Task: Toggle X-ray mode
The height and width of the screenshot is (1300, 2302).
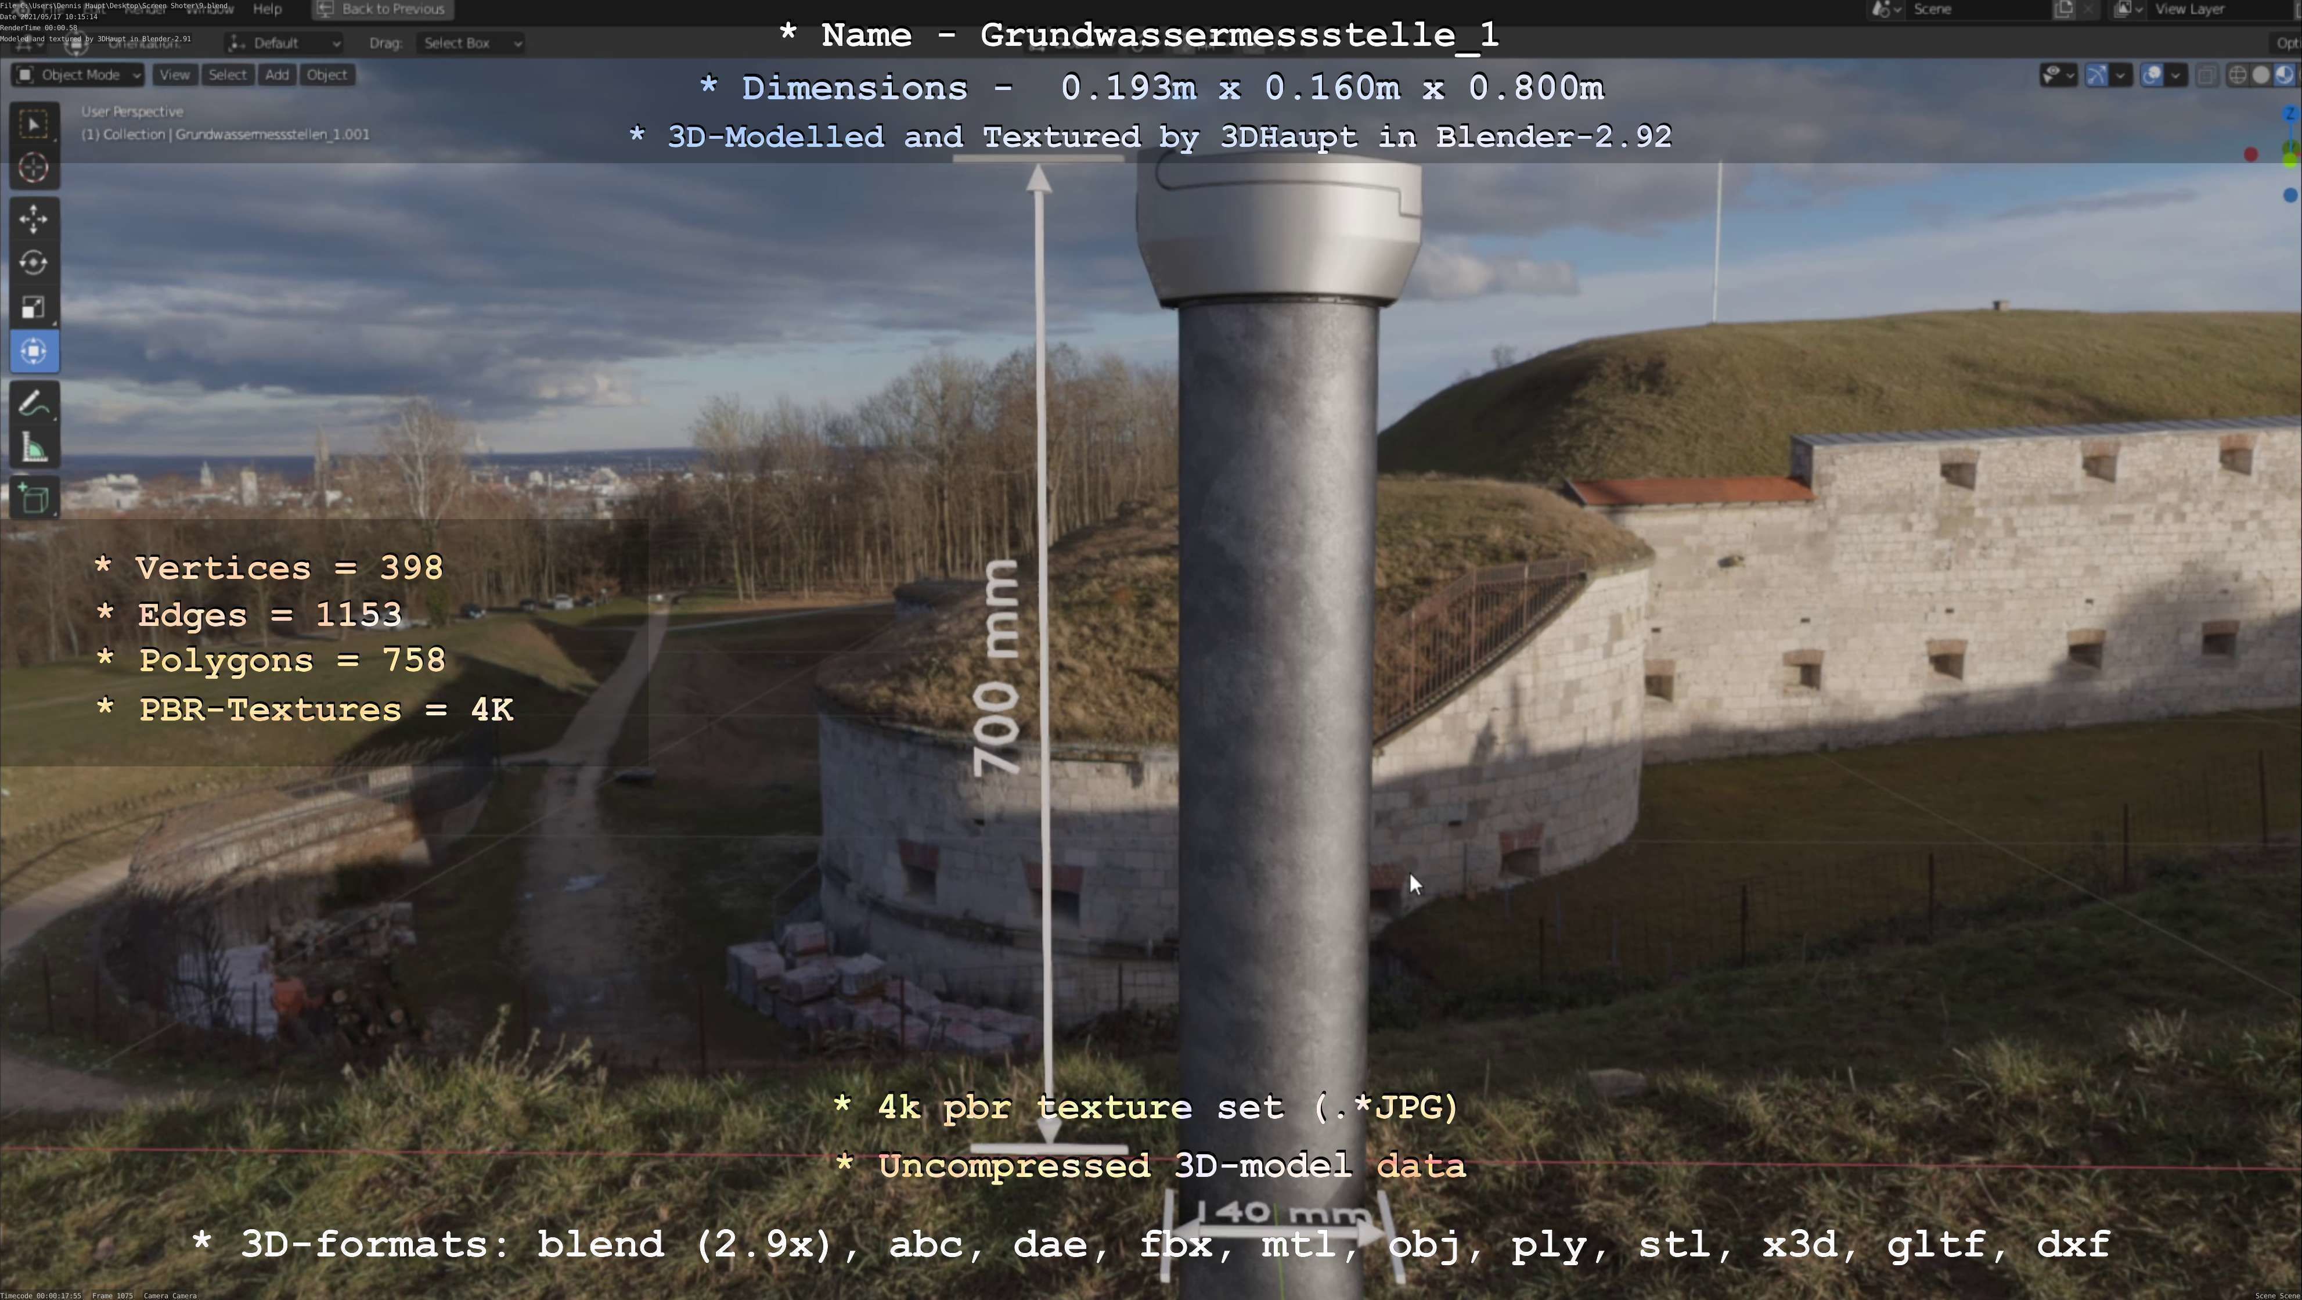Action: (x=2206, y=75)
